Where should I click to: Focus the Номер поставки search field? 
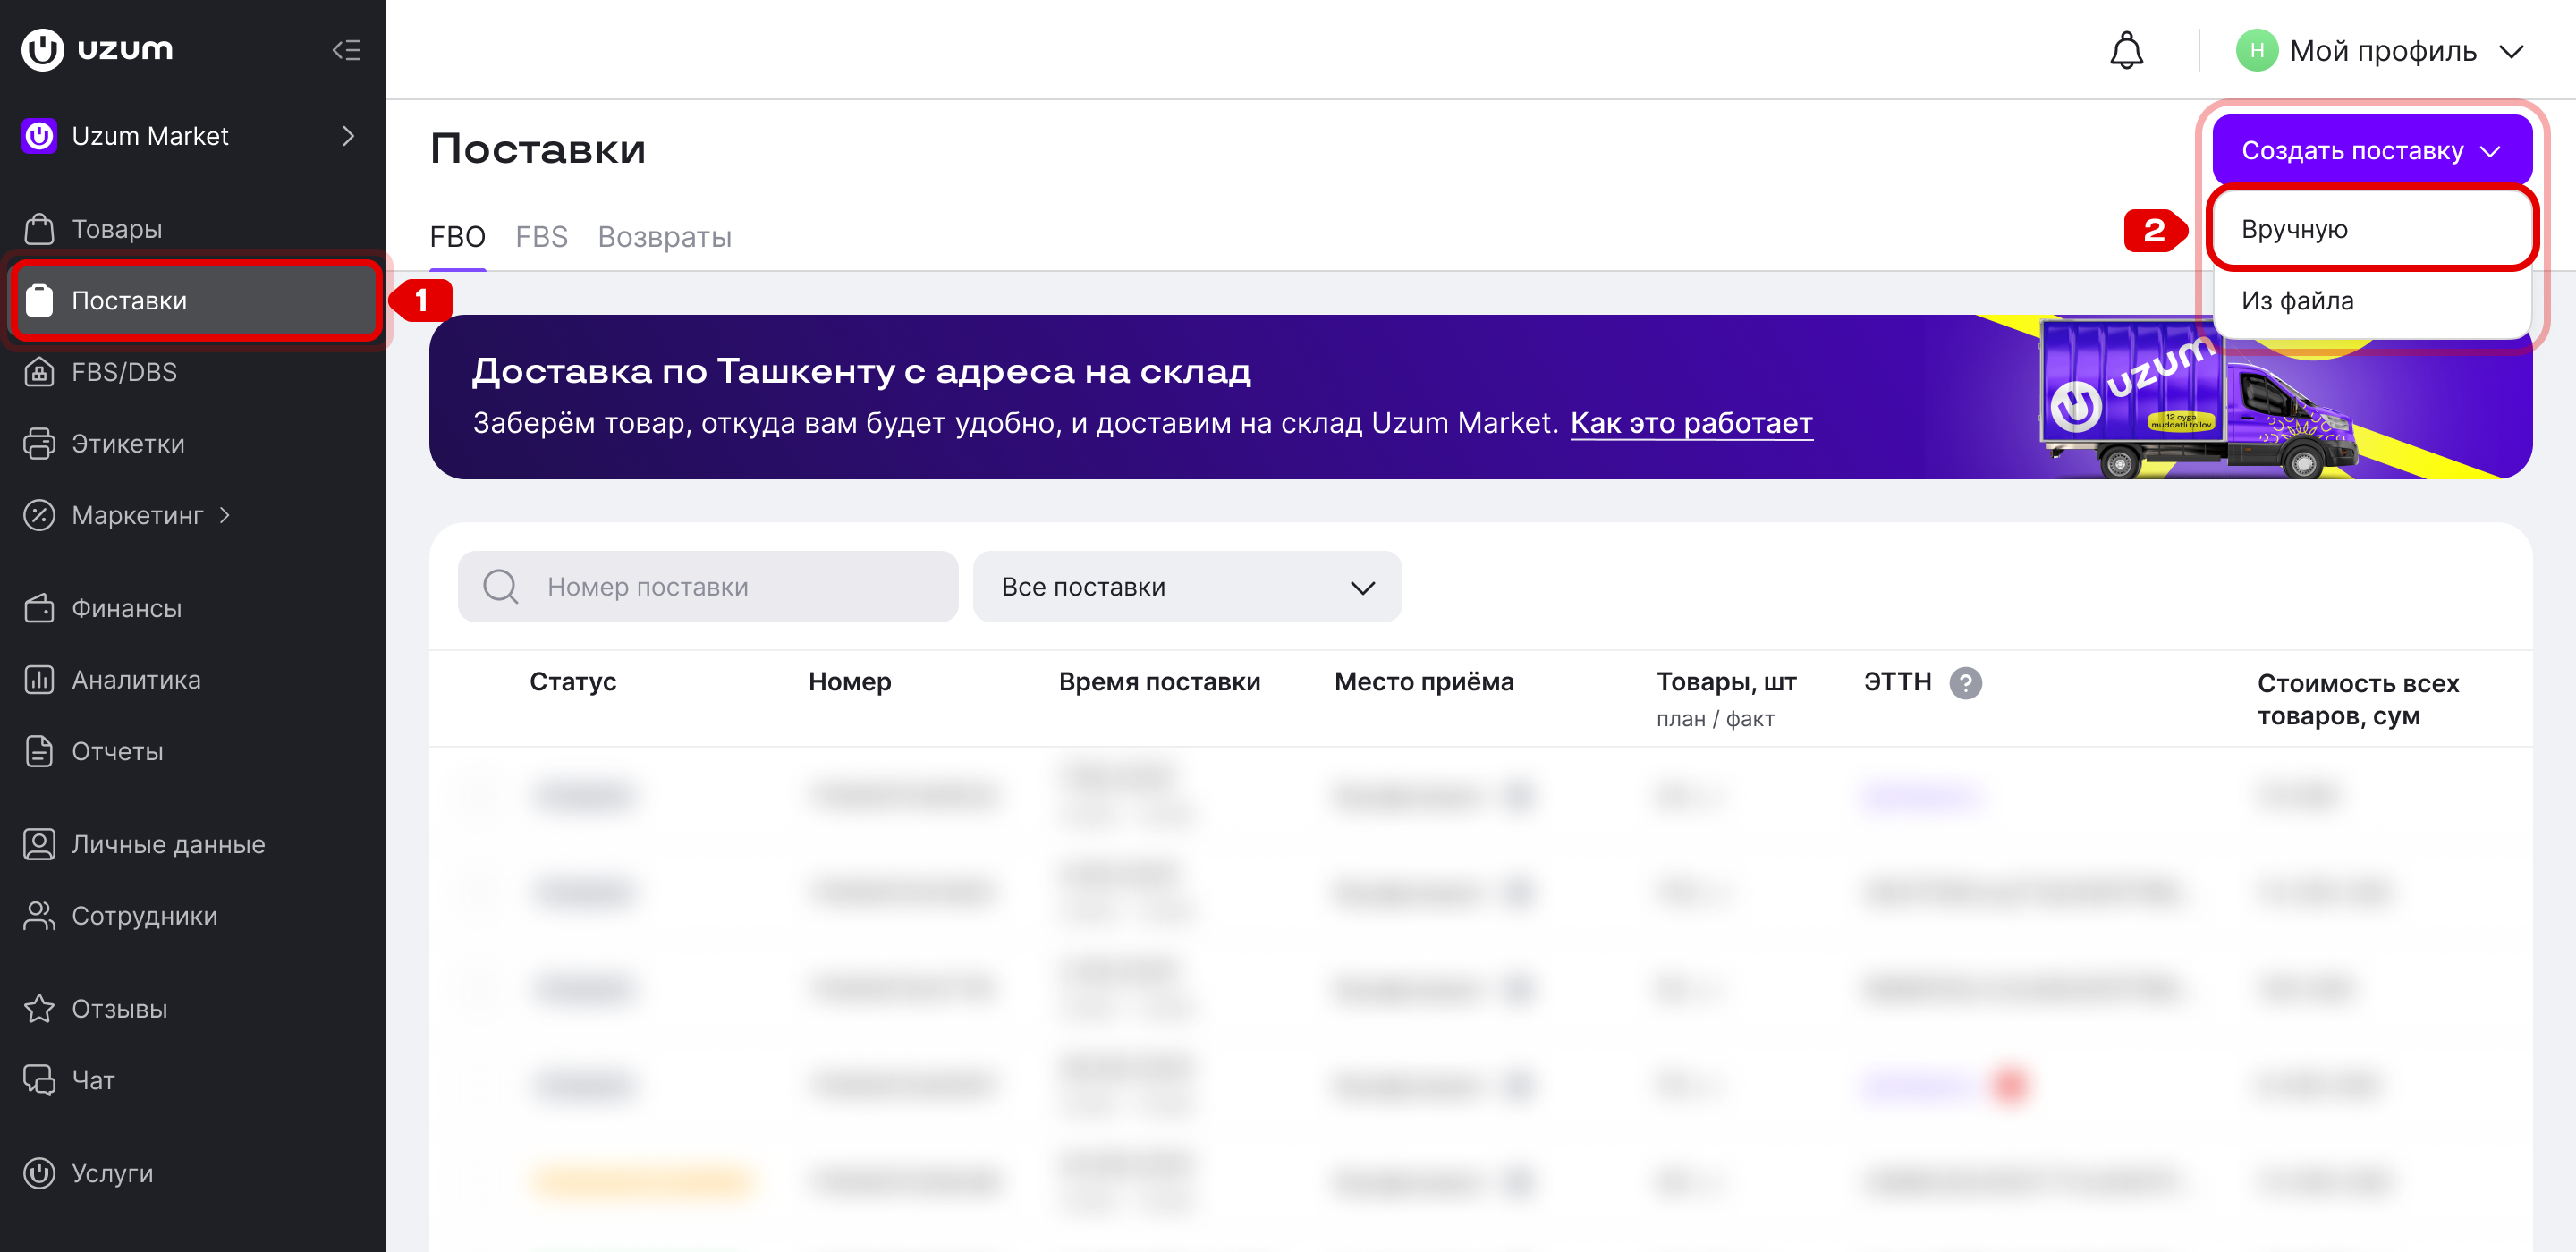(708, 587)
